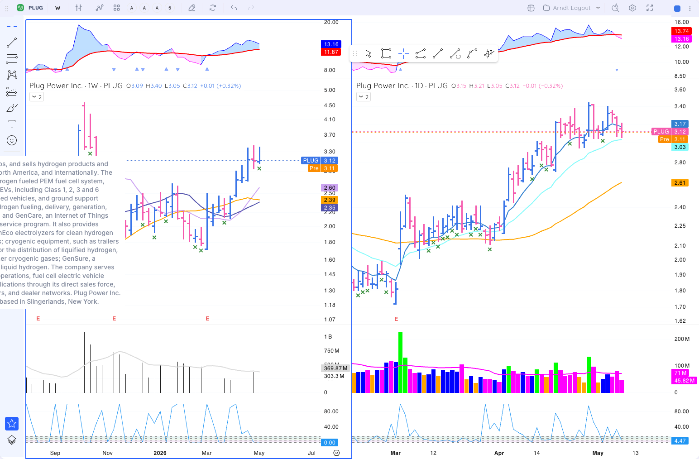Enter fullscreen mode
The width and height of the screenshot is (699, 459).
point(650,8)
